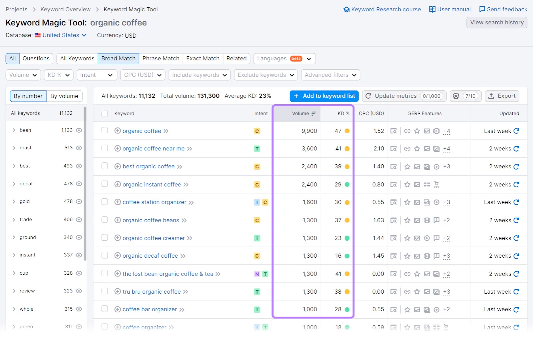Refresh metrics for coffee station organizer row
This screenshot has height=339, width=533.
516,202
